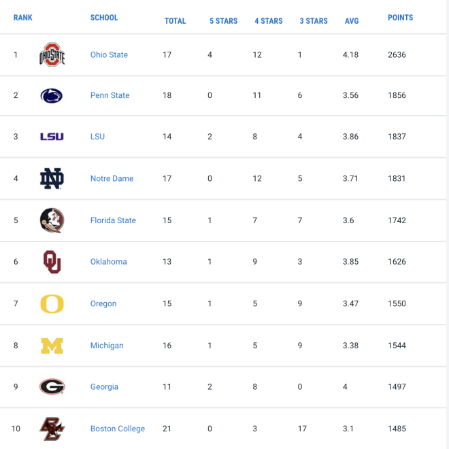This screenshot has height=449, width=449.
Task: Click the Michigan block M logo
Action: tap(52, 346)
